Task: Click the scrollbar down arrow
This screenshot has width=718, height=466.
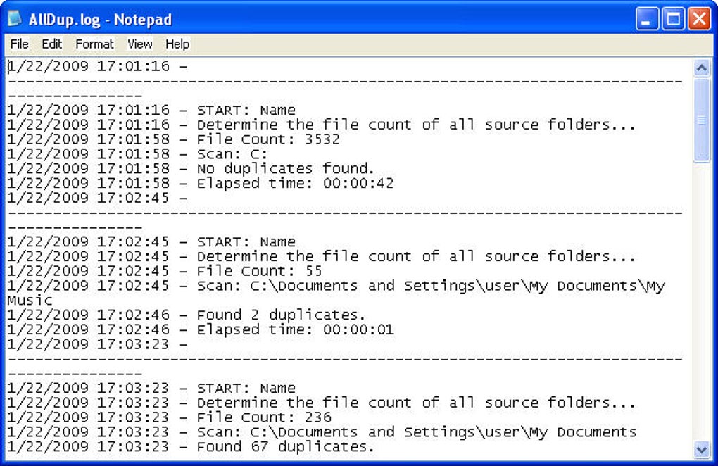Action: pyautogui.click(x=702, y=450)
